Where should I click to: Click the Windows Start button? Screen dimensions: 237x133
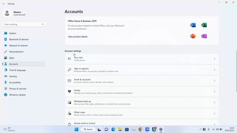pyautogui.click(x=77, y=129)
